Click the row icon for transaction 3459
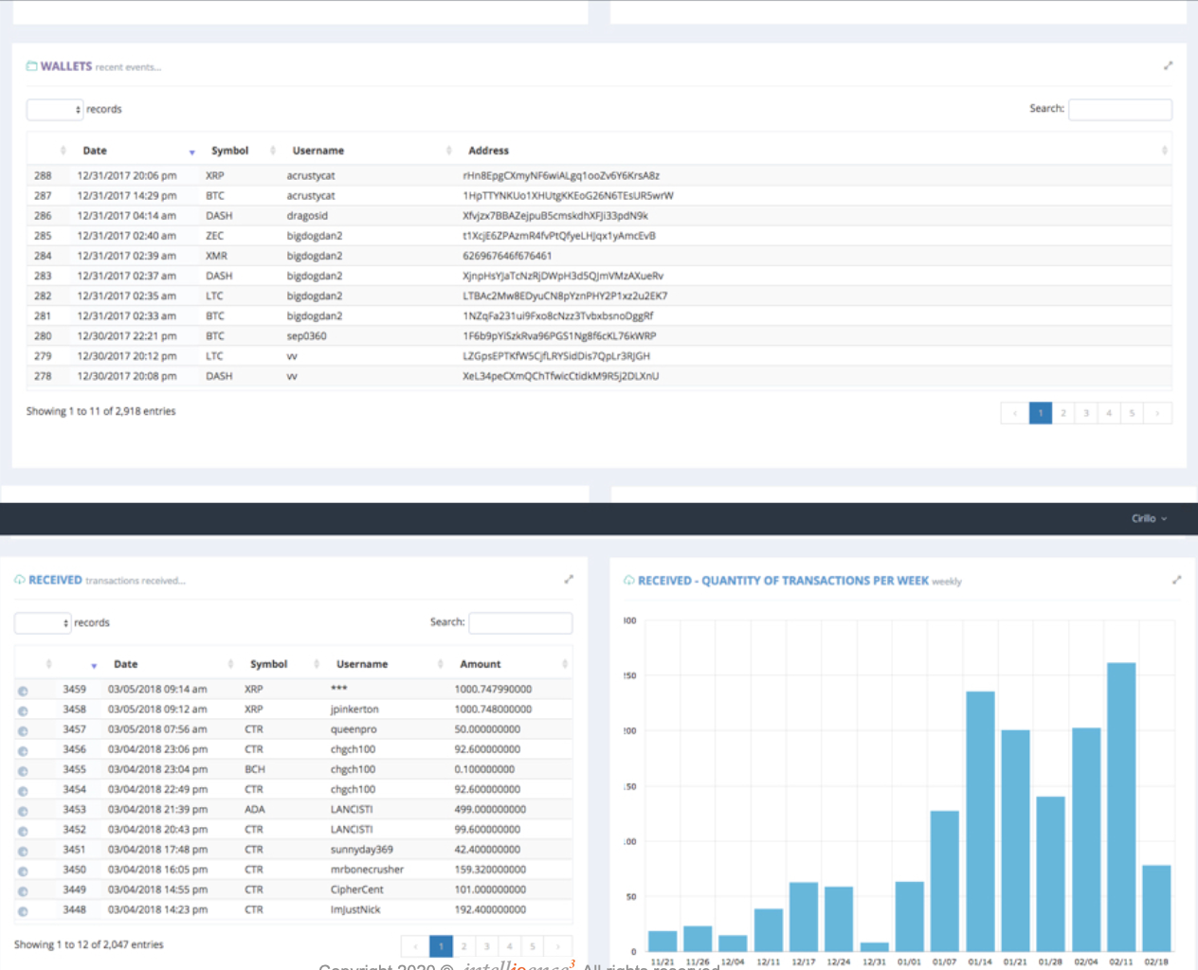This screenshot has width=1198, height=970. pos(23,691)
